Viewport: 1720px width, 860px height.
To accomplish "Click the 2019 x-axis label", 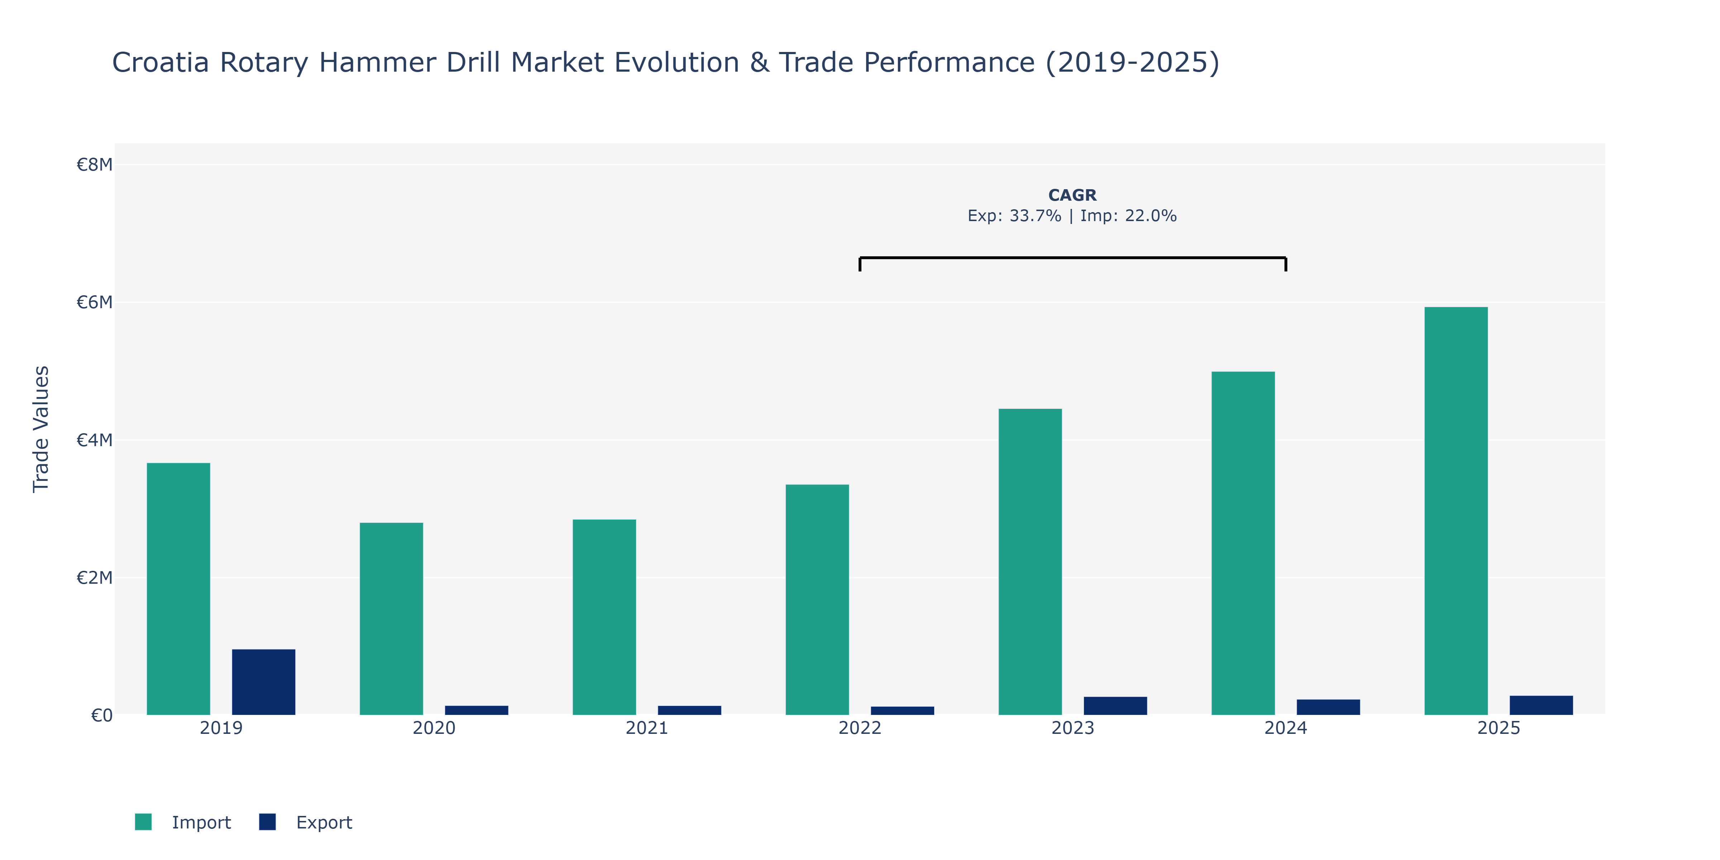I will 221,728.
